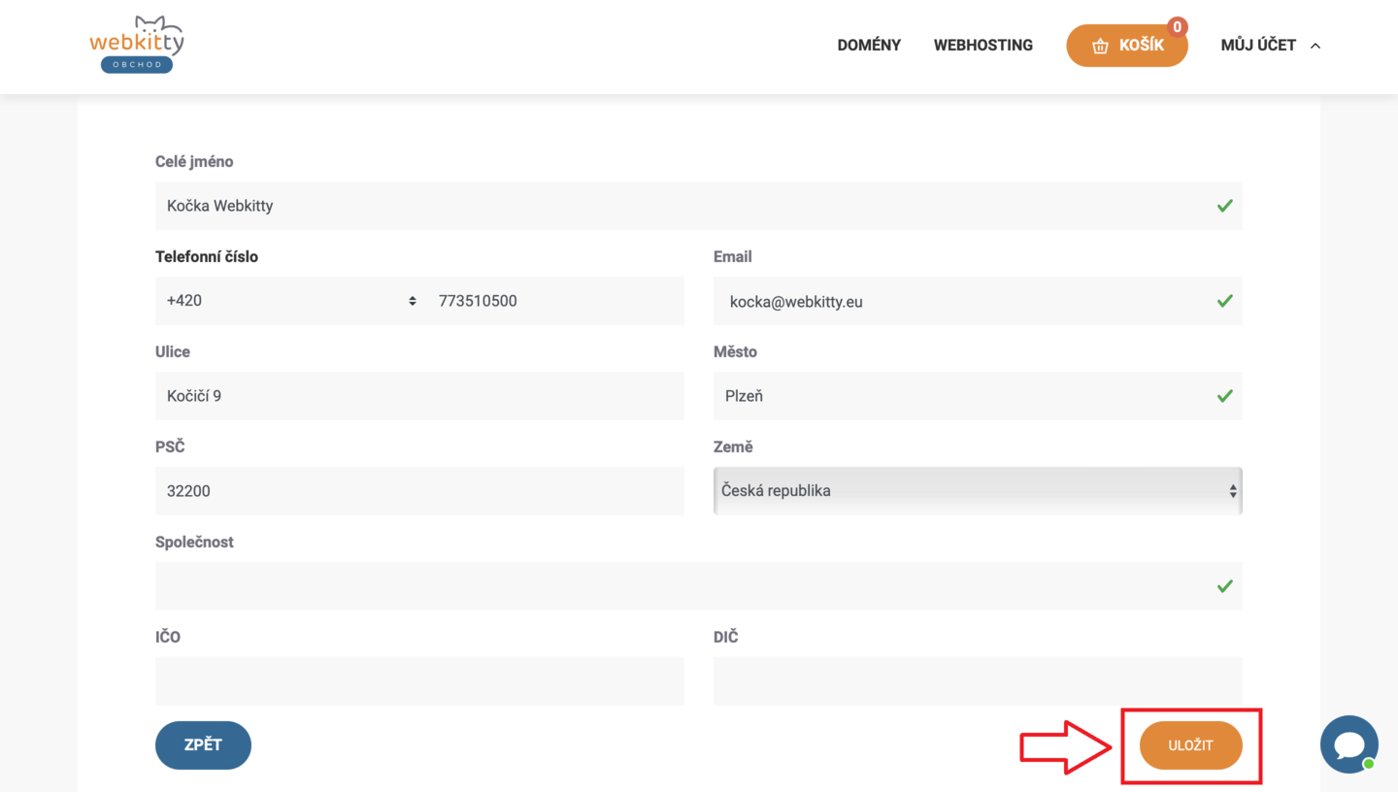
Task: Click the Email label
Action: (x=733, y=257)
